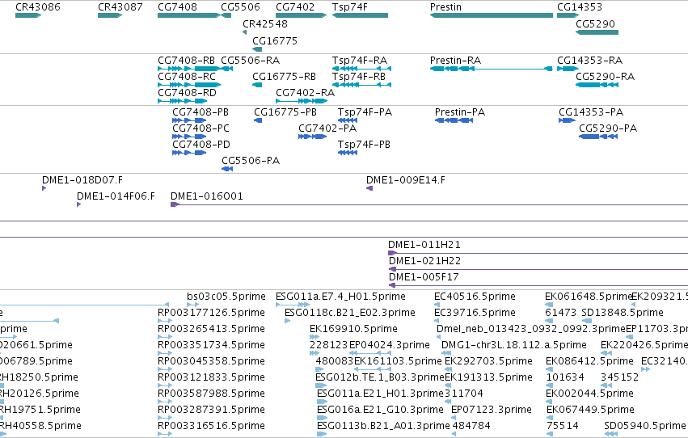Click the DME1-011H21 clone label

pyautogui.click(x=424, y=245)
